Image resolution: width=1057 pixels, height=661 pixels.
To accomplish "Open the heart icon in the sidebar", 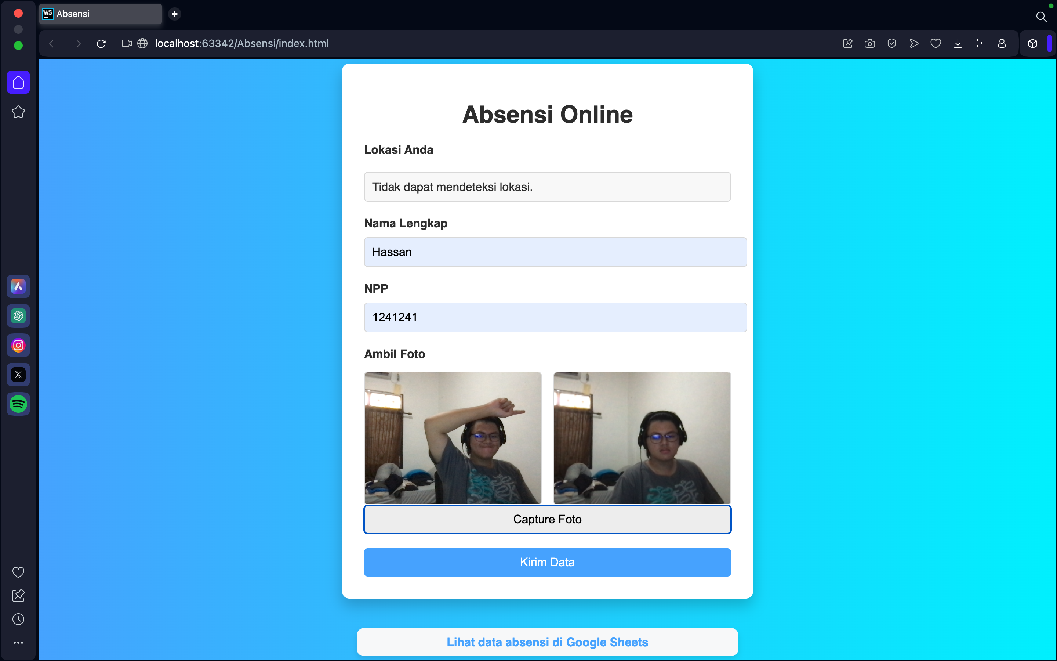I will [x=18, y=572].
